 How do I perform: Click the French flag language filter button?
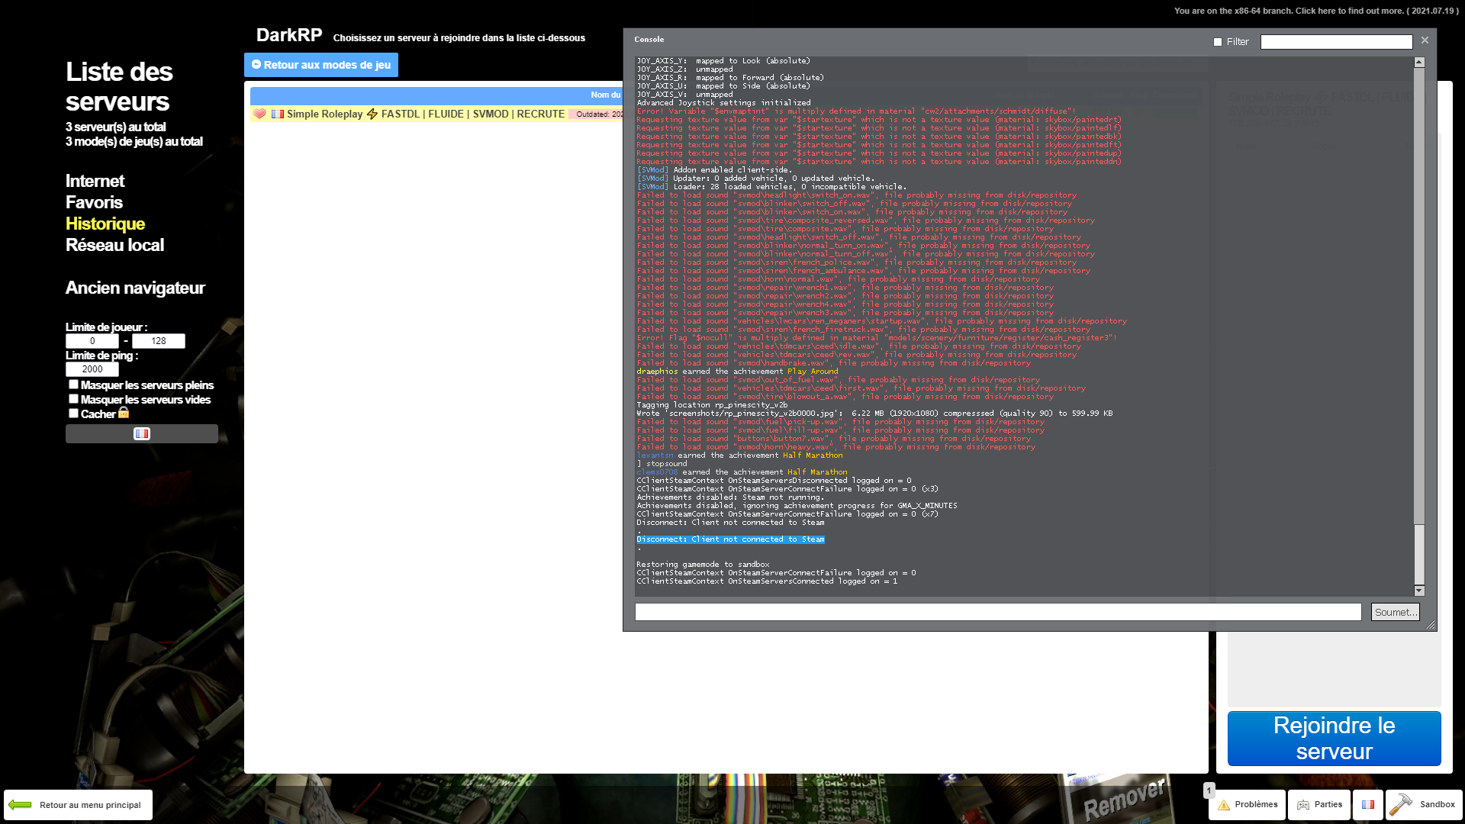coord(142,433)
